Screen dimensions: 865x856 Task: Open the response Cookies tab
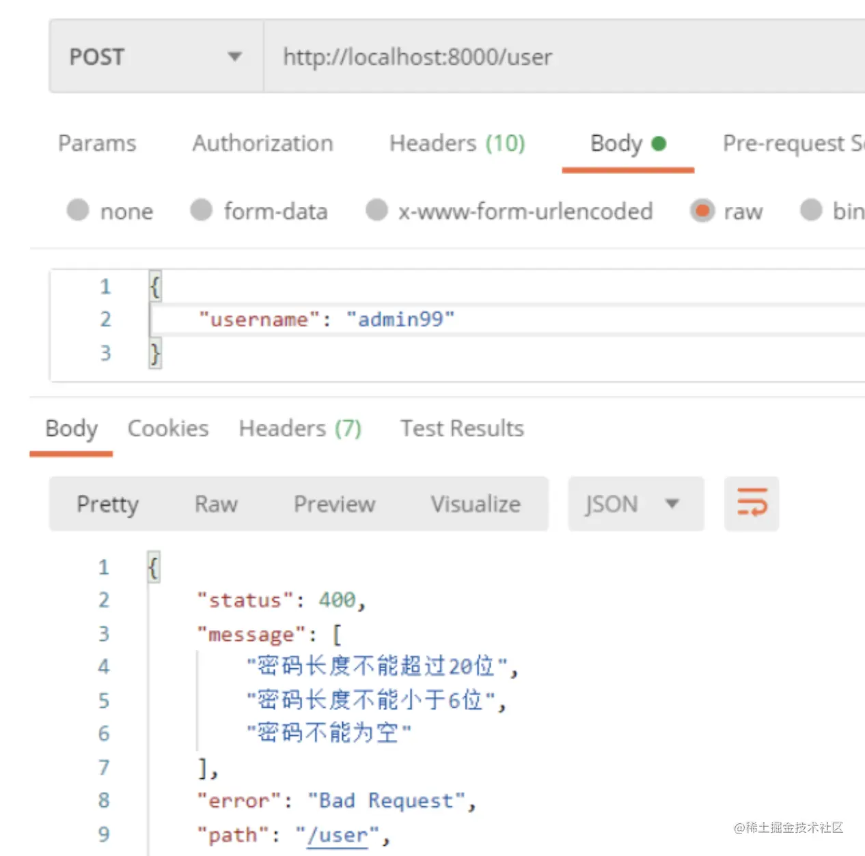pos(168,429)
